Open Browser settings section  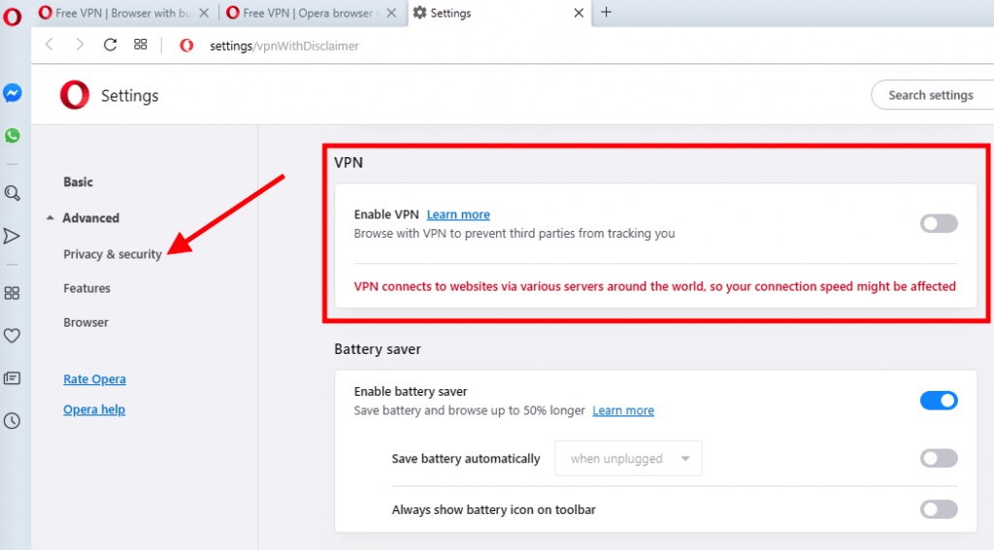85,322
